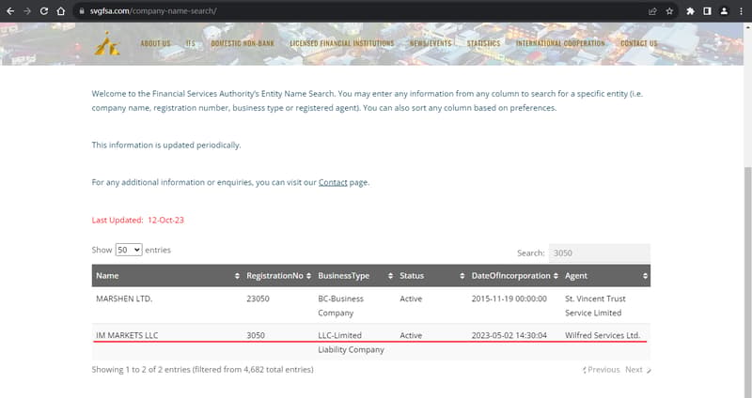Select registration number 23050
The height and width of the screenshot is (398, 752).
click(258, 298)
